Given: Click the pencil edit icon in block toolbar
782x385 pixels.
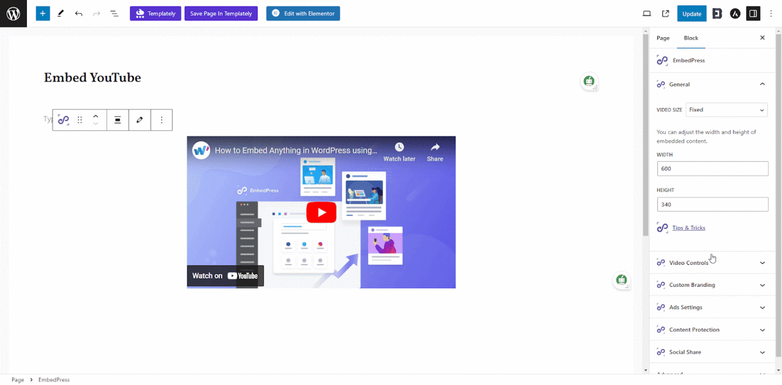Looking at the screenshot, I should [139, 120].
